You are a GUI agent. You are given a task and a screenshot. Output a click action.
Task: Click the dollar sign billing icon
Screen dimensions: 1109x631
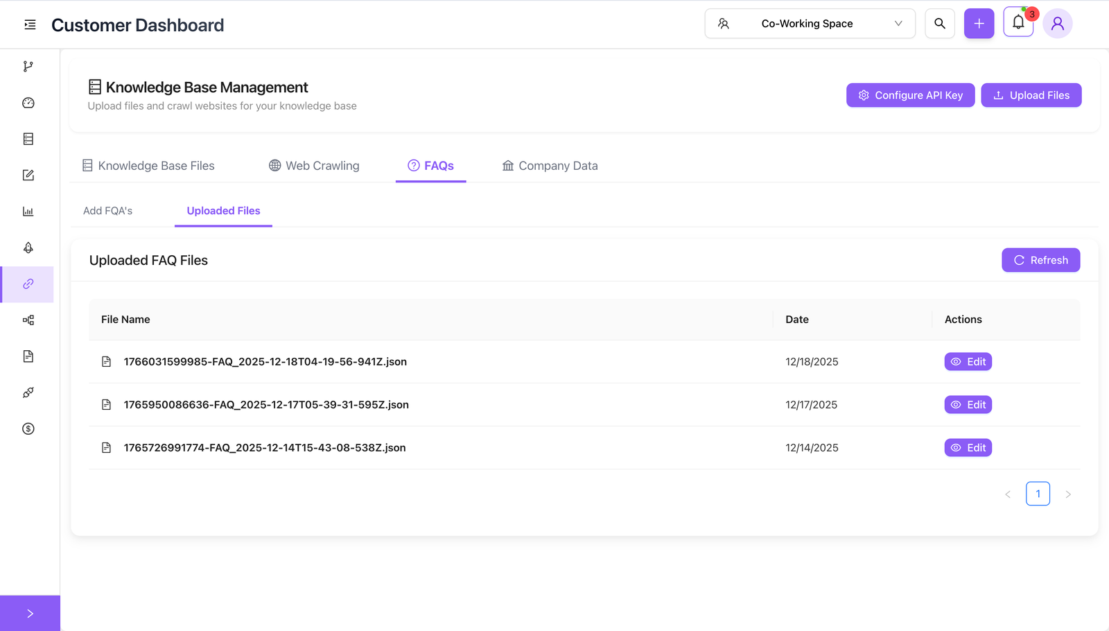[x=28, y=429]
